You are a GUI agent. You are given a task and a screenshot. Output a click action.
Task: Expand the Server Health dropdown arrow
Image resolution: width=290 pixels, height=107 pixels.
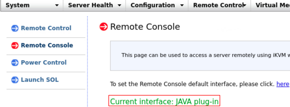click(x=119, y=5)
